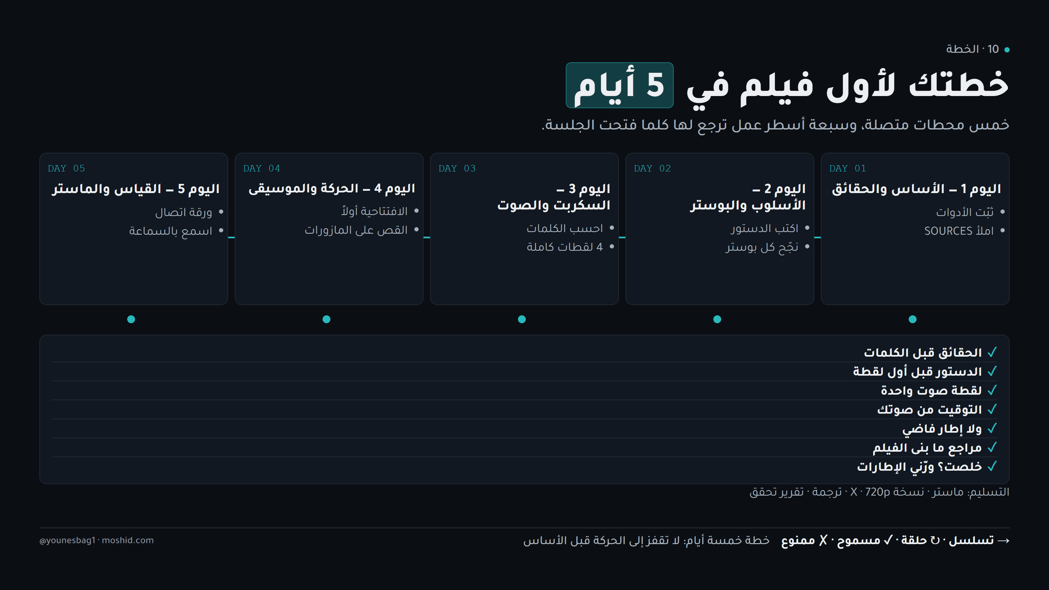Click bullet اسمع بالسماعة
Screen dimensions: 1049x590
170,231
